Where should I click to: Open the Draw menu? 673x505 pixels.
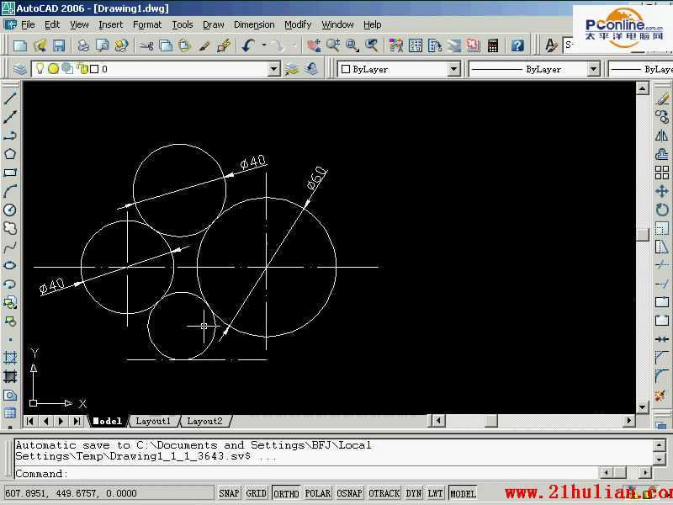pos(214,24)
